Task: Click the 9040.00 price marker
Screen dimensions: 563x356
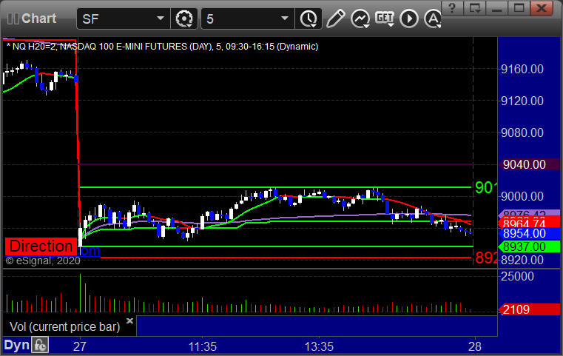Action: click(x=524, y=165)
